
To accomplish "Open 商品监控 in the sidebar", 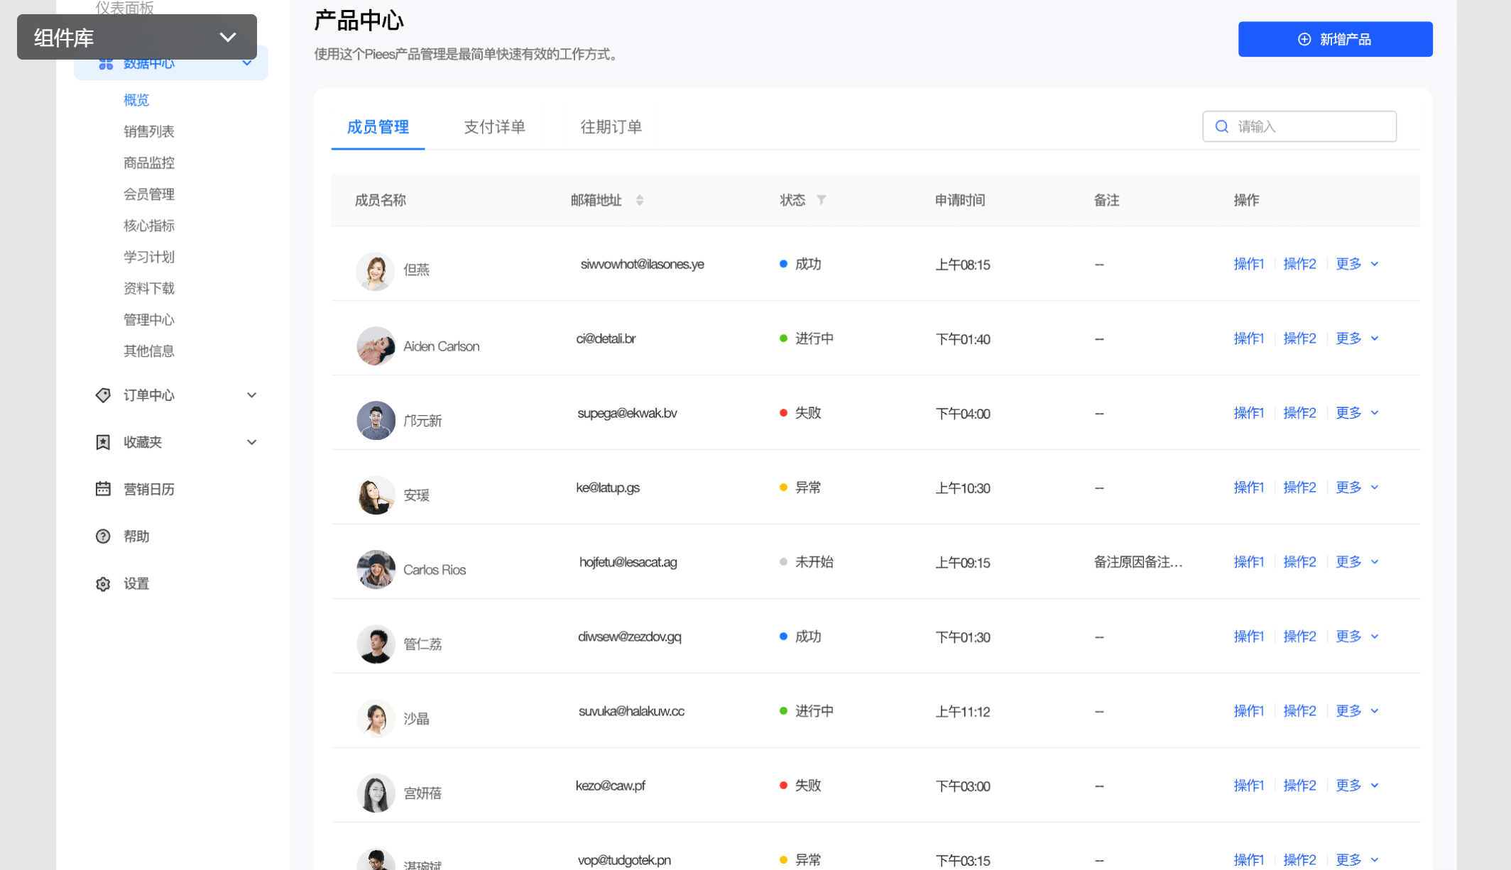I will (x=149, y=163).
